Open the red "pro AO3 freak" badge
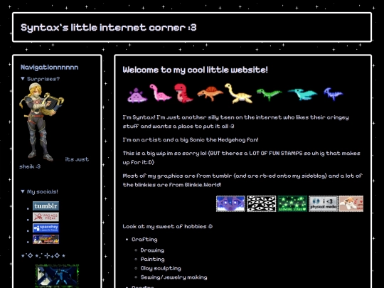Image resolution: width=384 pixels, height=288 pixels. point(46,217)
